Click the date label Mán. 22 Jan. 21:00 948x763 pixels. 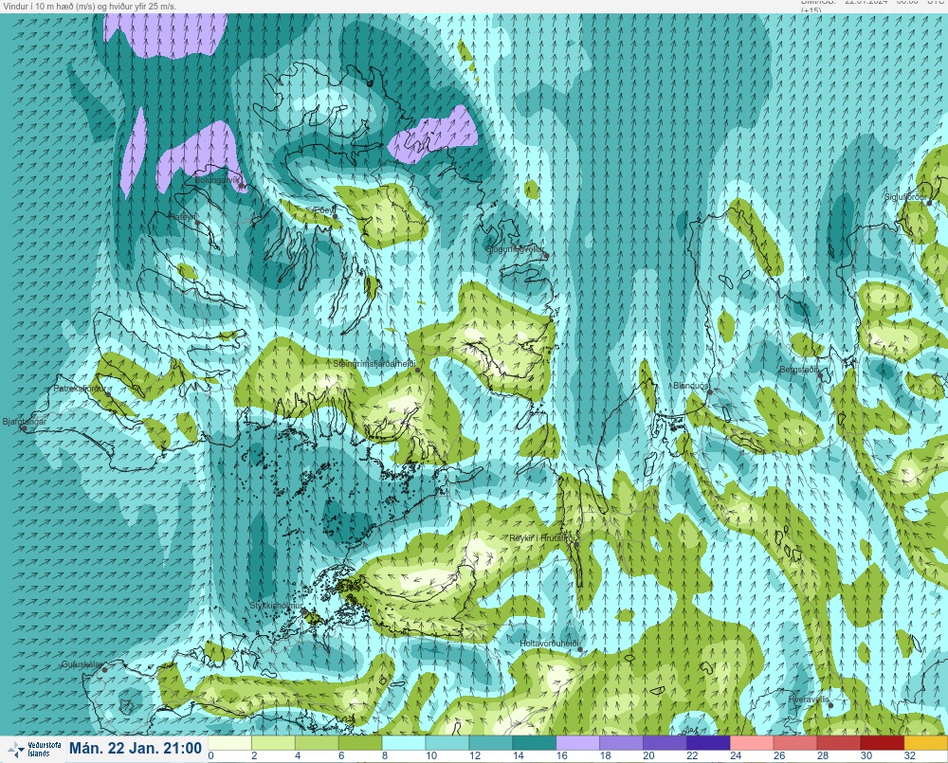136,749
